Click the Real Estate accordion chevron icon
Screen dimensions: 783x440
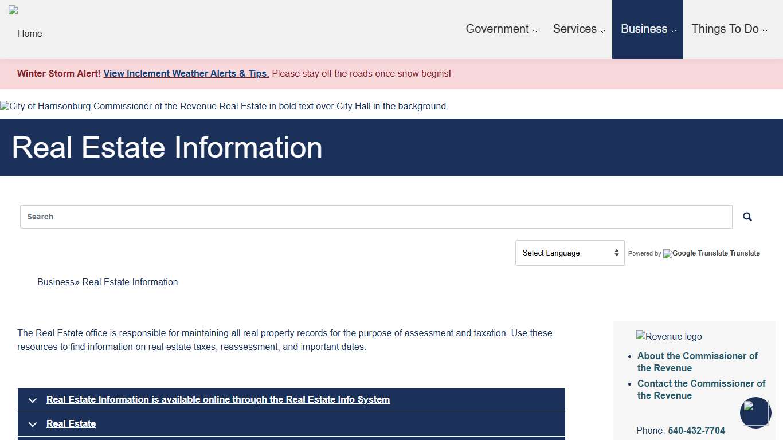click(x=33, y=425)
